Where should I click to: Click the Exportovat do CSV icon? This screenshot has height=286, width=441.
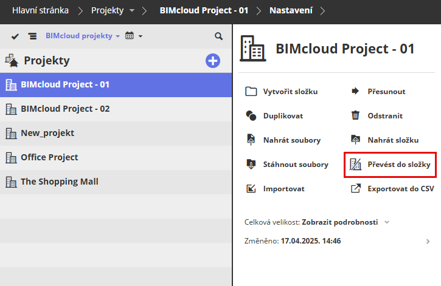[355, 188]
